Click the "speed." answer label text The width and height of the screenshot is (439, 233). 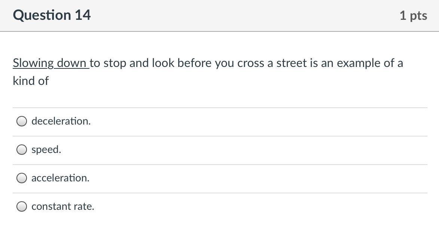pyautogui.click(x=46, y=150)
